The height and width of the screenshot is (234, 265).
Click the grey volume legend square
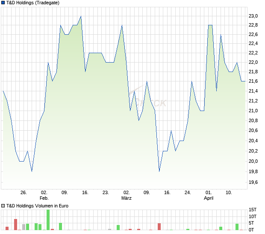click(3, 206)
